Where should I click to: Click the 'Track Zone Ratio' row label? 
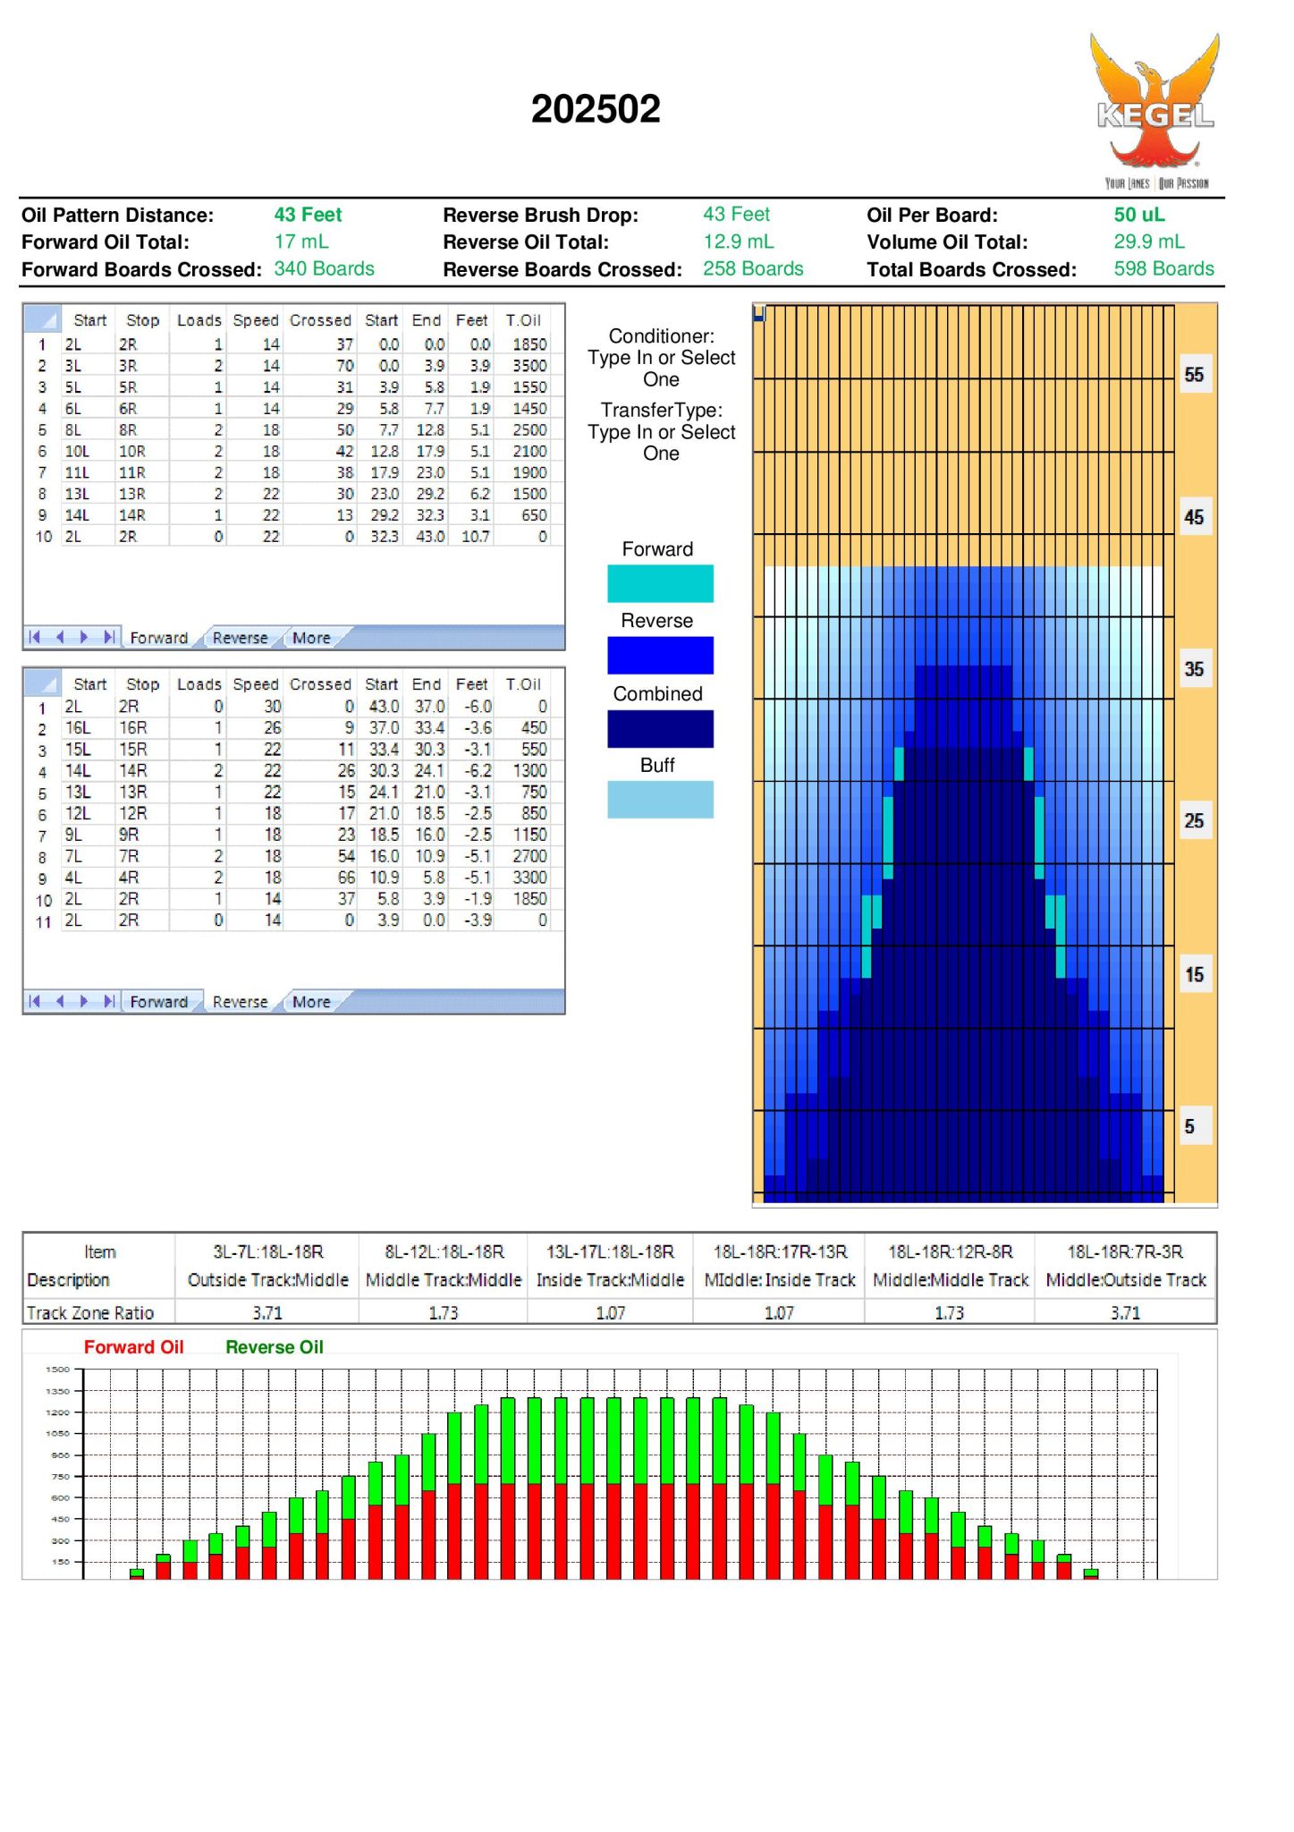coord(90,1312)
